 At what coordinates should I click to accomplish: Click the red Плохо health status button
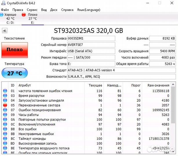[x=14, y=50]
